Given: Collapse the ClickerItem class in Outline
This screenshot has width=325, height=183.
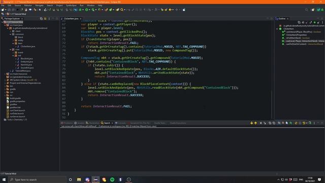Looking at the screenshot, I should (x=277, y=29).
